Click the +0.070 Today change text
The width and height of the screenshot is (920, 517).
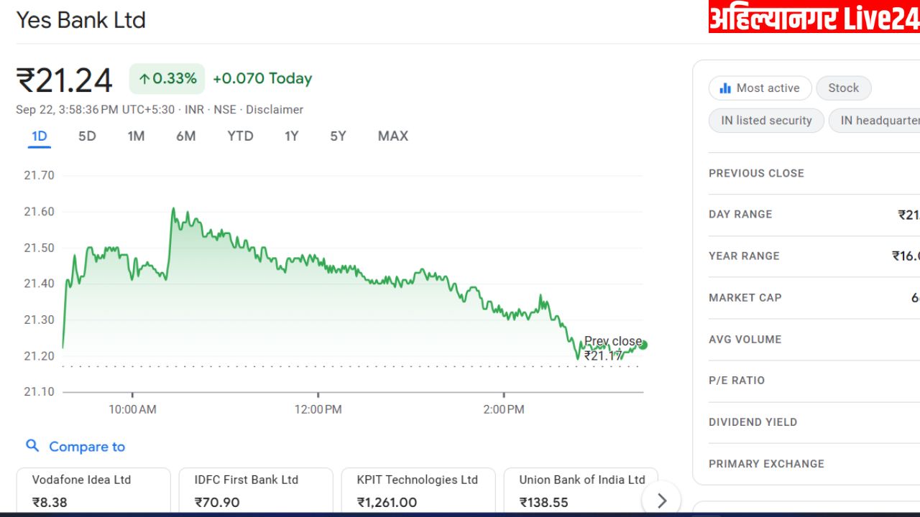[x=262, y=79]
